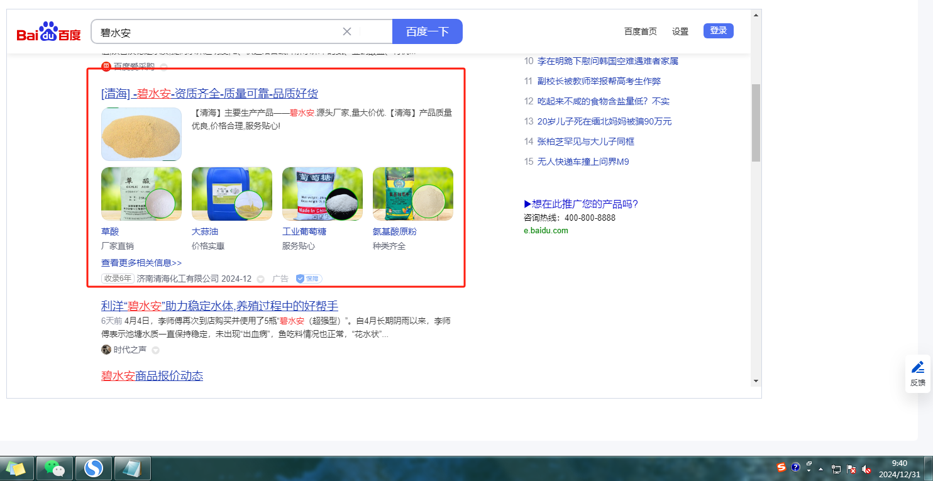
Task: Open the sticky notes taskbar icon
Action: (16, 468)
